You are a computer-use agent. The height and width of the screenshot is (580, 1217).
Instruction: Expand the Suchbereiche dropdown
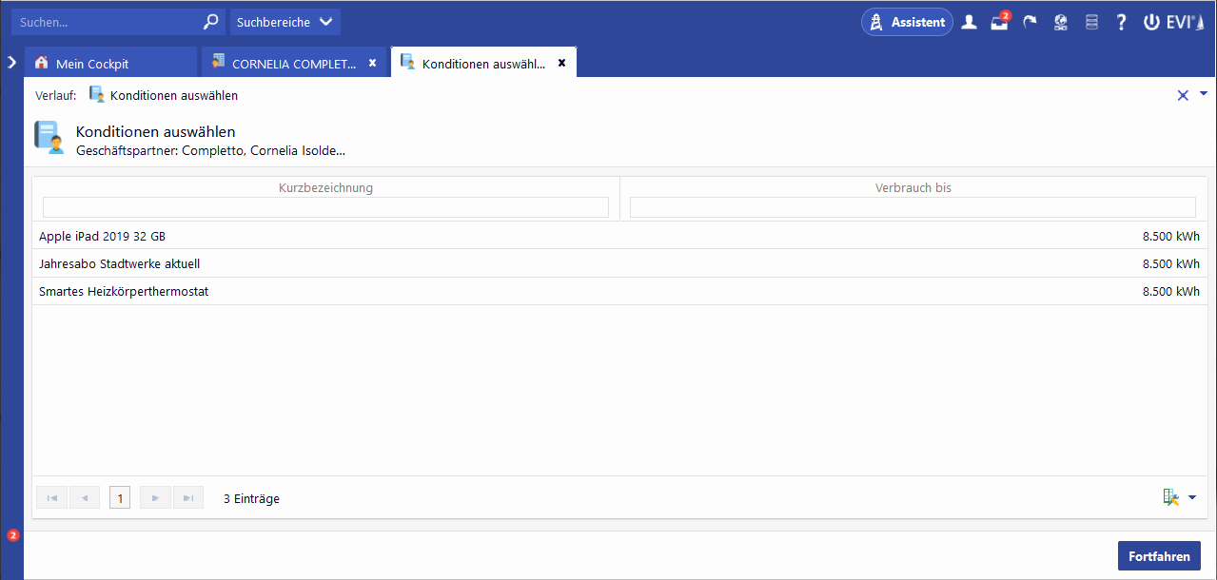point(285,22)
